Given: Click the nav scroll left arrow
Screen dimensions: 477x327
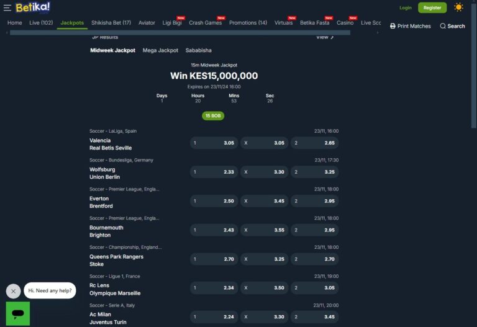Looking at the screenshot, I should point(7,32).
